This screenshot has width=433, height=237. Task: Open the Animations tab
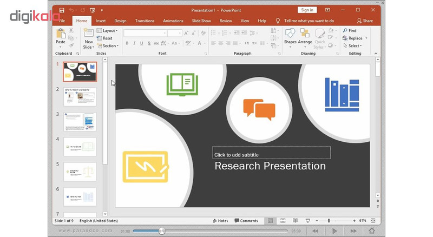pos(173,21)
